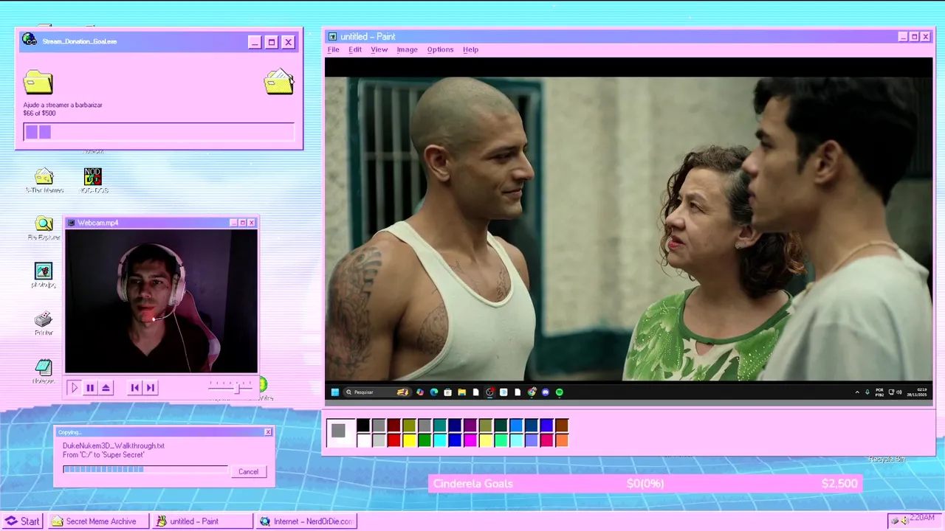The height and width of the screenshot is (531, 945).
Task: Open the Microsoft Store icon in inner taskbar
Action: click(447, 392)
